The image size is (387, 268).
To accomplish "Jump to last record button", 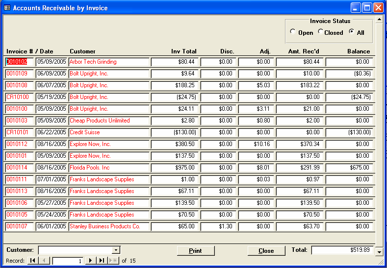I will (102, 261).
